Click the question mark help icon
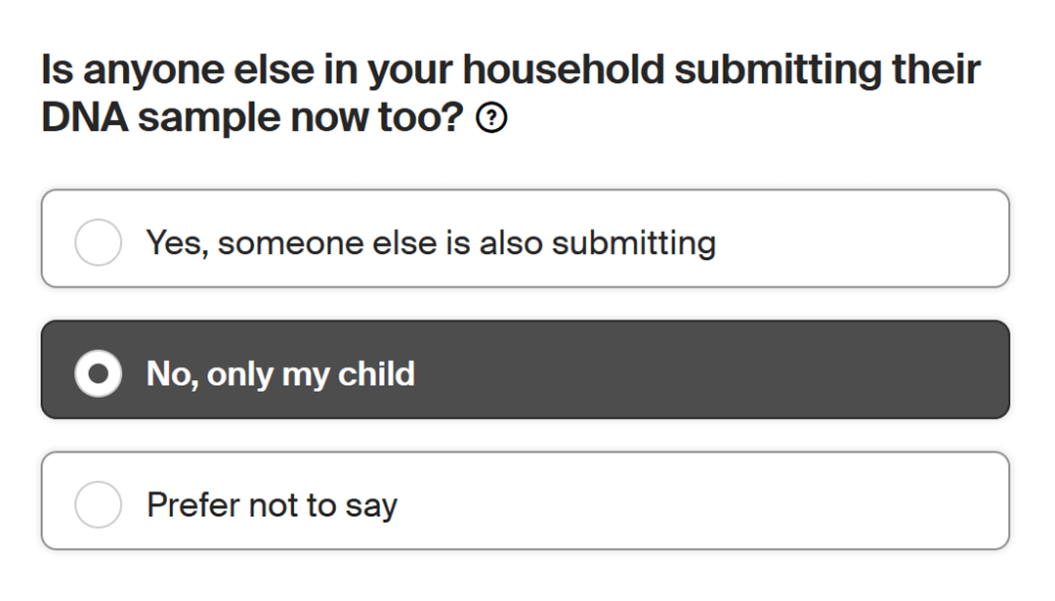Image resolution: width=1055 pixels, height=601 pixels. [491, 119]
